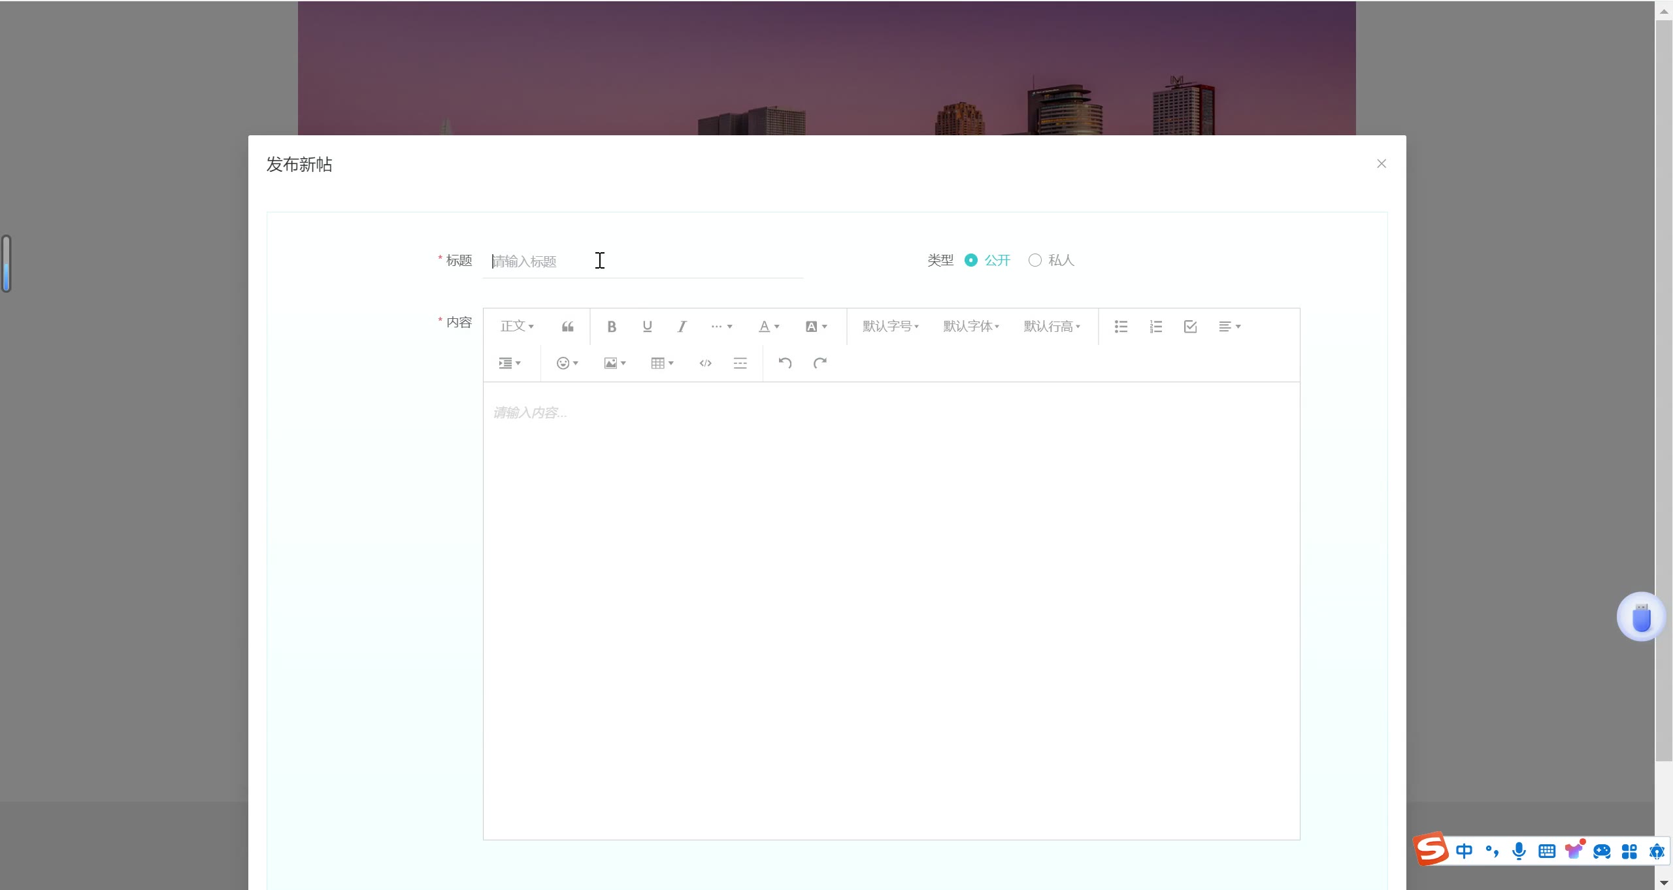Create a numbered list

(x=1155, y=327)
